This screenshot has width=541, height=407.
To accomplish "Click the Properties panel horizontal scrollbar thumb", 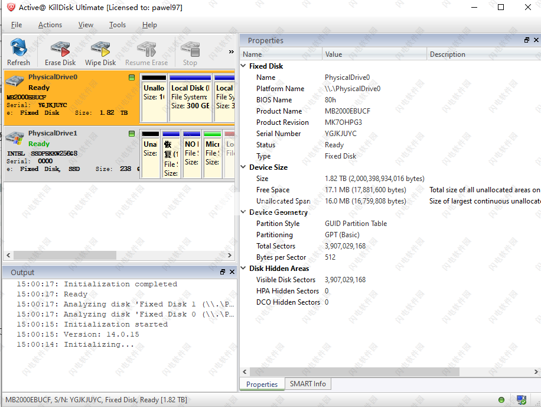I will (354, 372).
